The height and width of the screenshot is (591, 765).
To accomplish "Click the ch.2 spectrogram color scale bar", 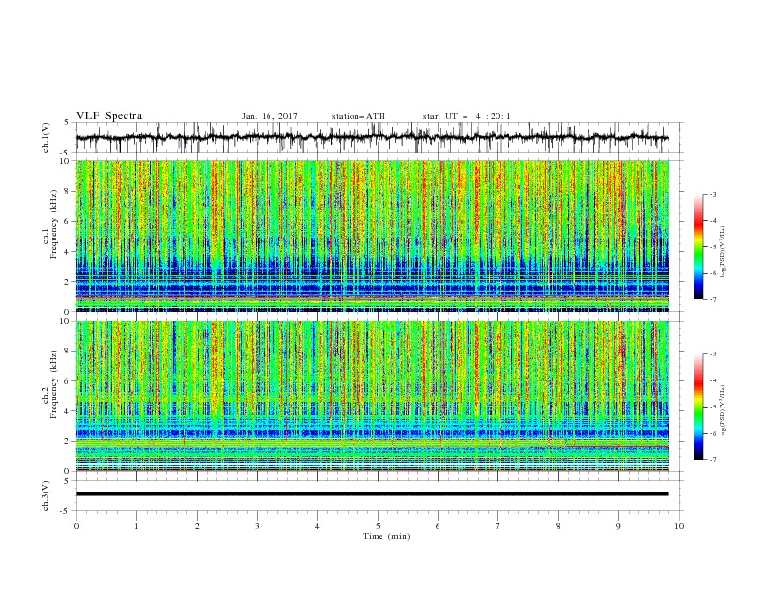I will tap(699, 407).
